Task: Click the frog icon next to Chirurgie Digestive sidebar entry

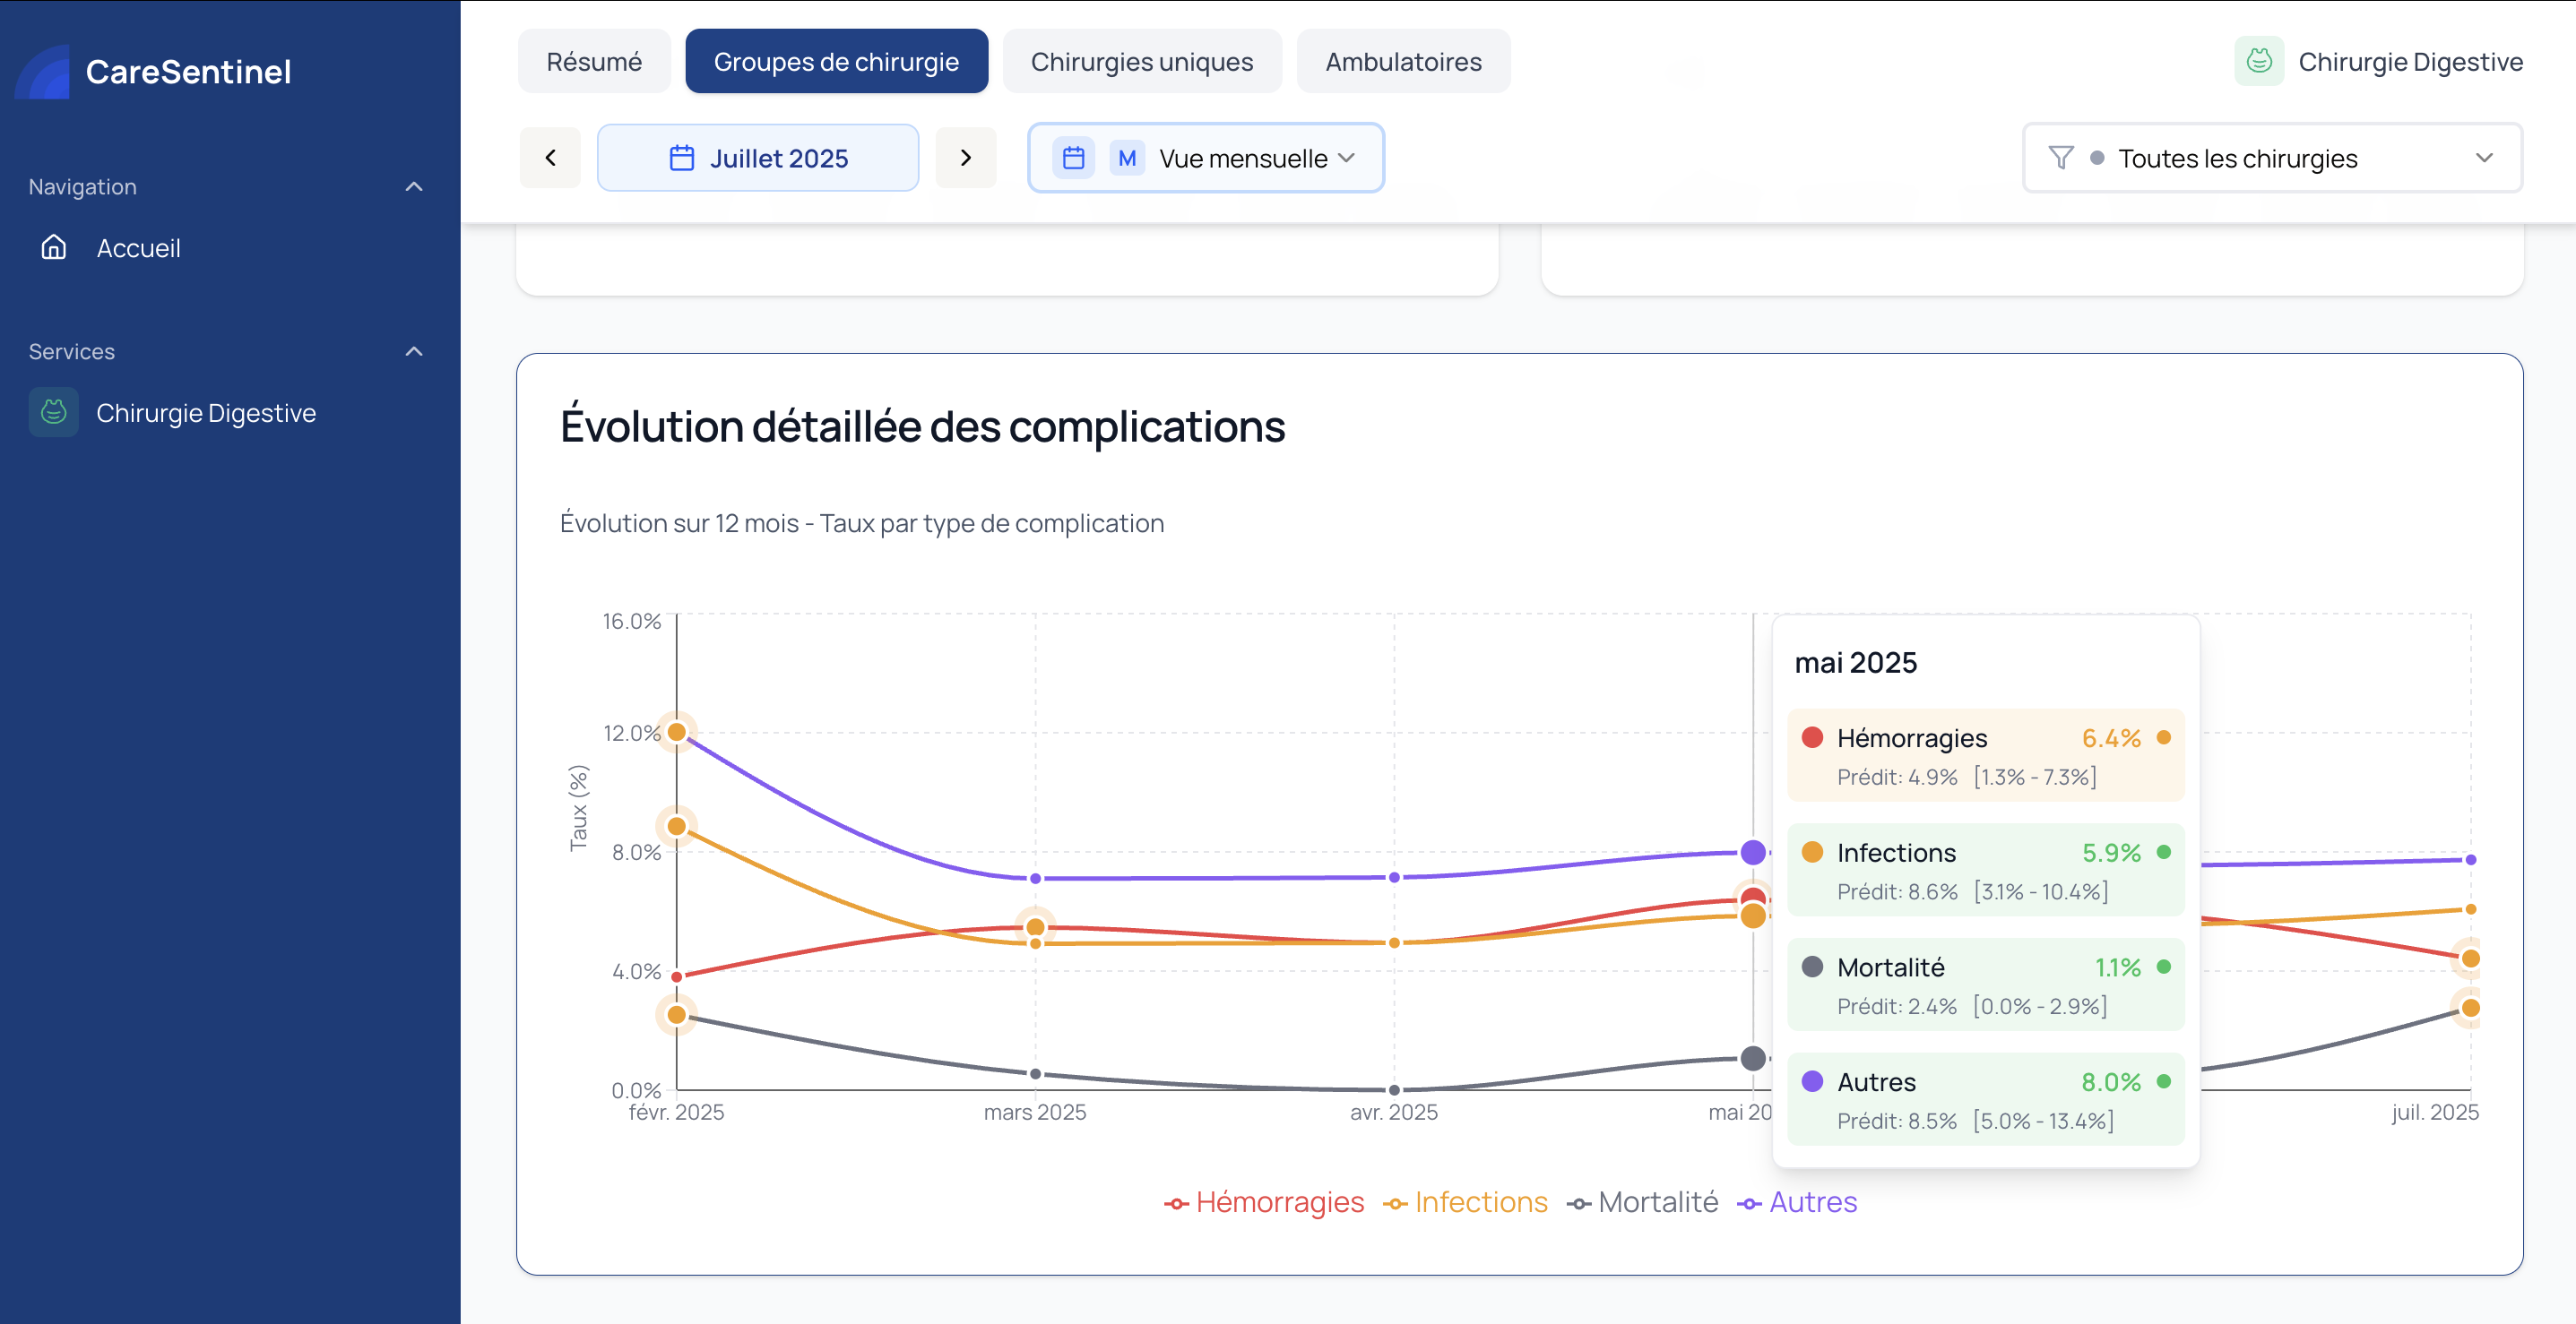Action: (53, 412)
